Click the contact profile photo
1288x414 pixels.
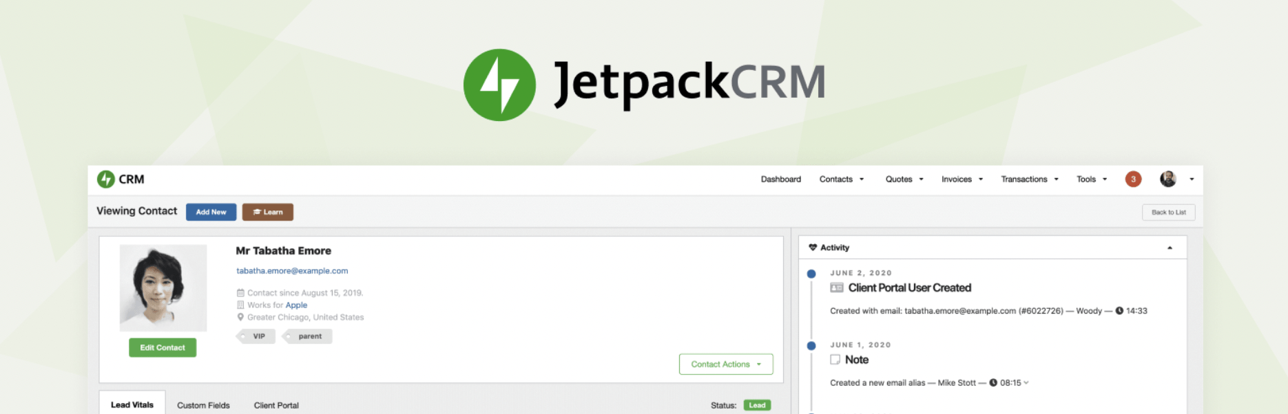click(x=163, y=288)
